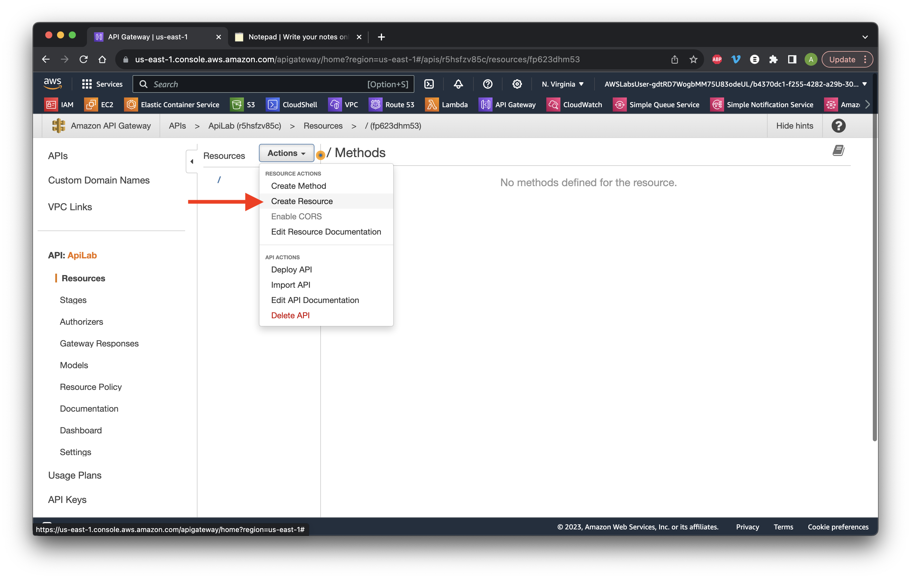Image resolution: width=911 pixels, height=579 pixels.
Task: Open Lambda shortcut in favorites bar
Action: coord(447,105)
